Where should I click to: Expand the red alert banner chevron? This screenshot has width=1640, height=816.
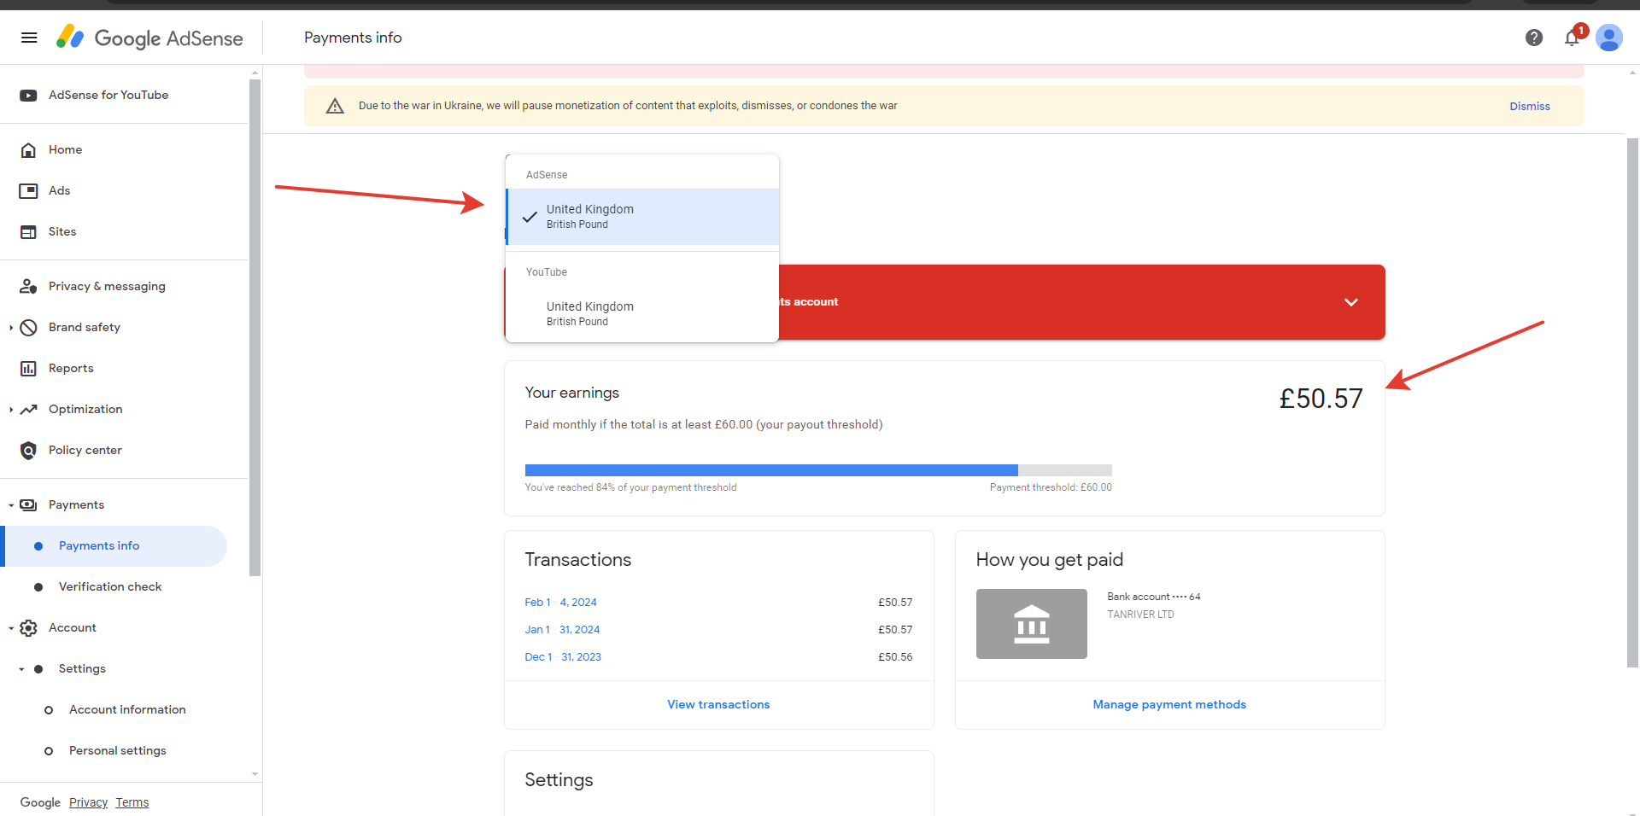tap(1351, 302)
